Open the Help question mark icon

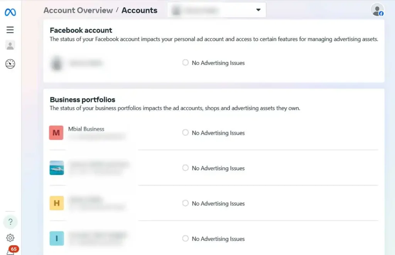click(10, 222)
